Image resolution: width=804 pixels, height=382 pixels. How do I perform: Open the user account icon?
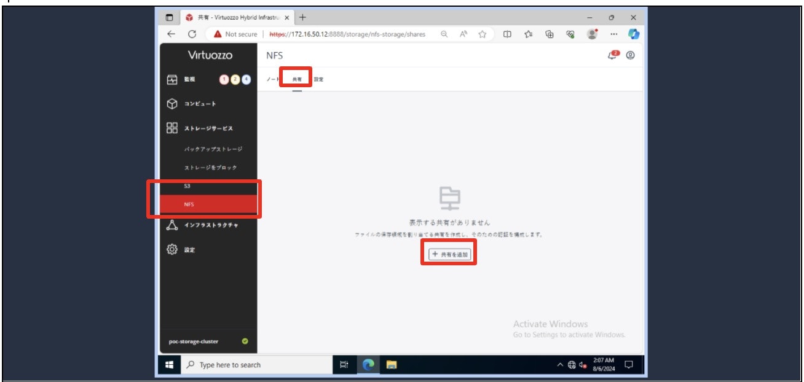click(630, 55)
